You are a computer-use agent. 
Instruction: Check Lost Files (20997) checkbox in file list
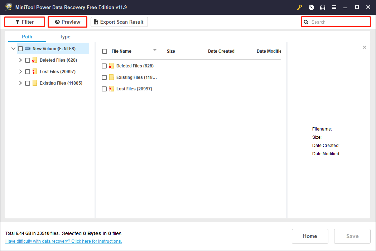click(104, 89)
